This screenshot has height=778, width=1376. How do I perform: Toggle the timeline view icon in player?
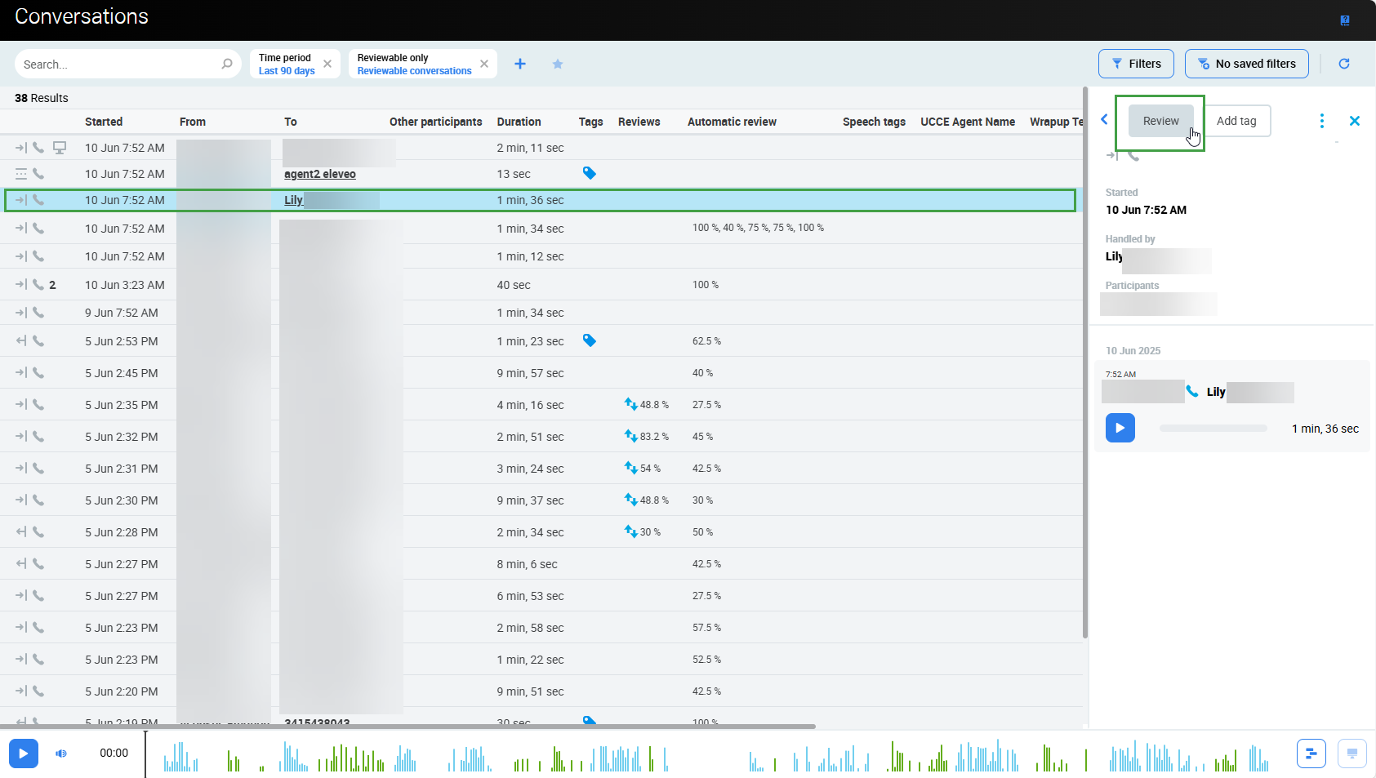pyautogui.click(x=1311, y=753)
